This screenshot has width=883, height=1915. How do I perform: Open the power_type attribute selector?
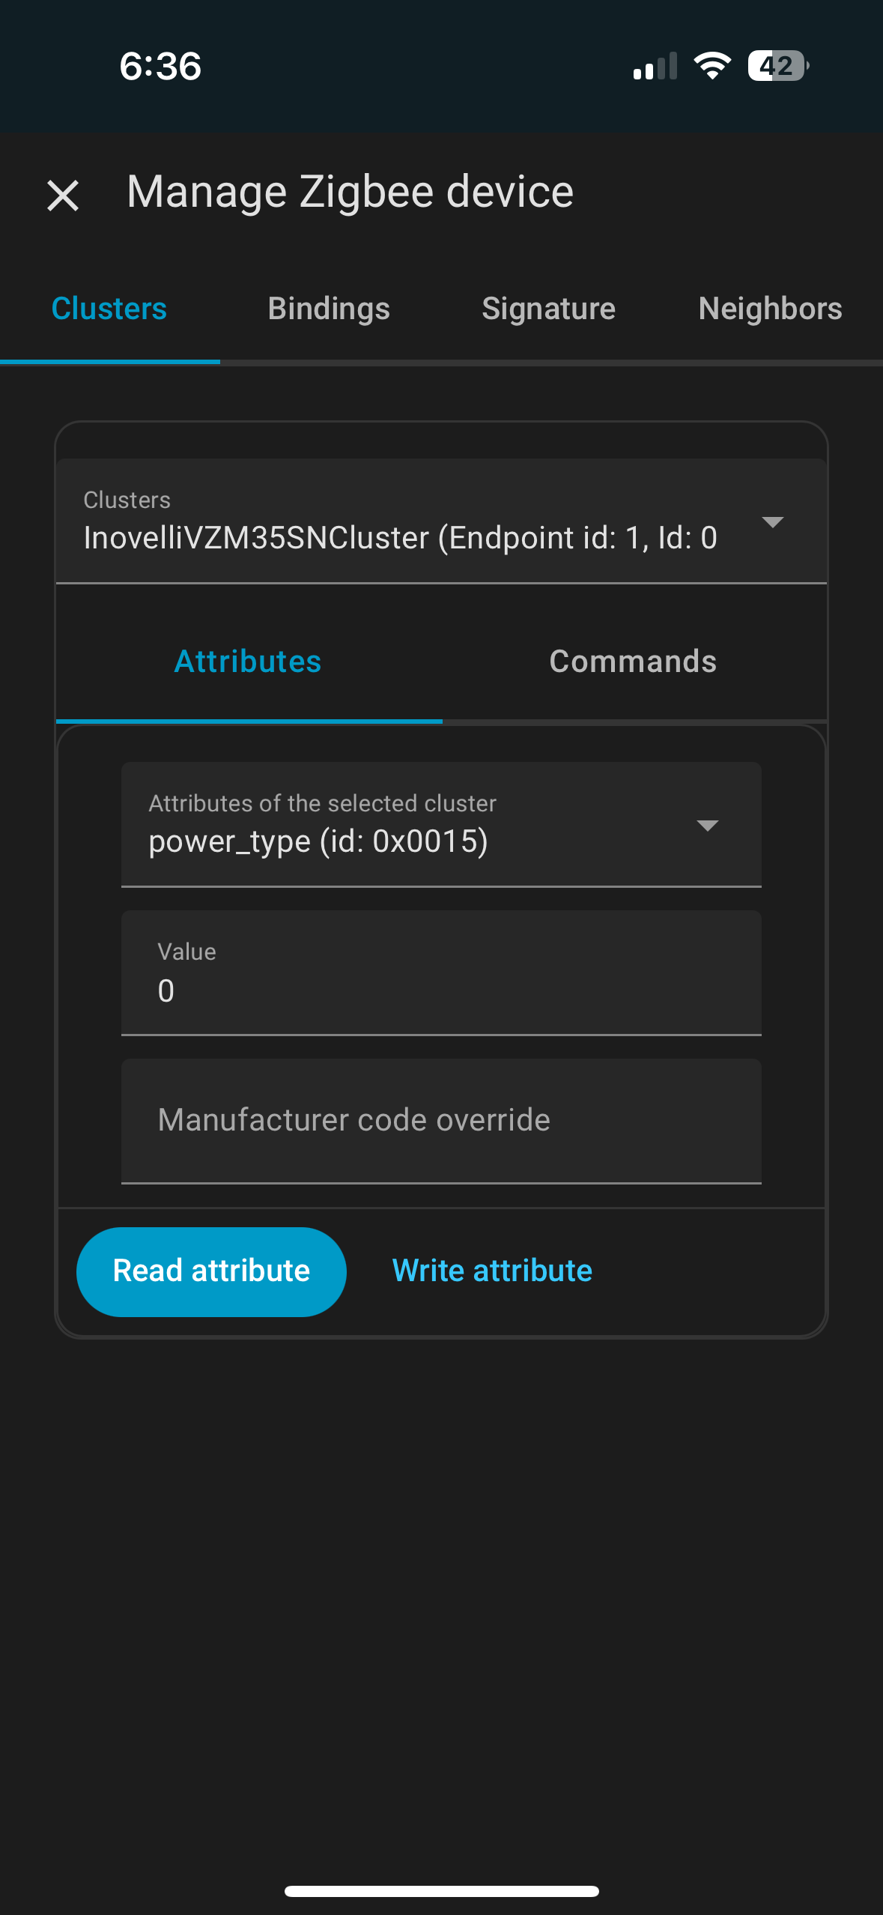(441, 824)
